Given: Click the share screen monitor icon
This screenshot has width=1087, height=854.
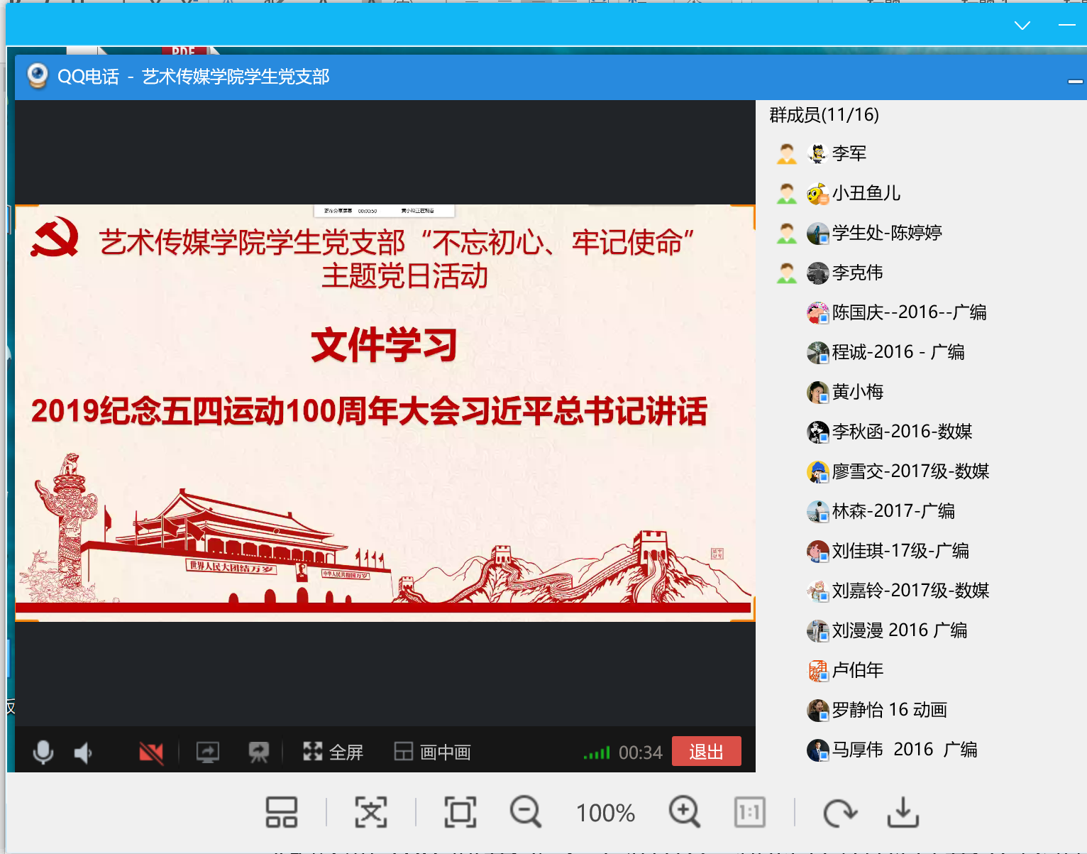Looking at the screenshot, I should (x=208, y=752).
